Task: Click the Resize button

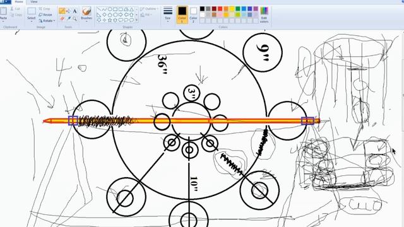Action: [45, 15]
